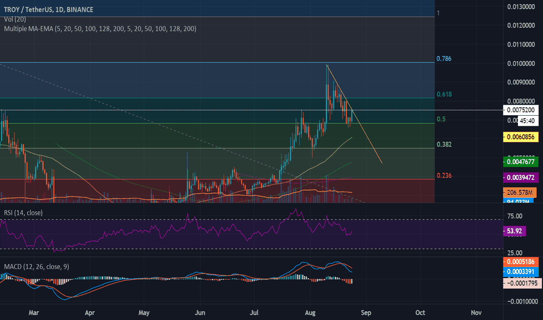Click the MACD -0.0010000 axis label
Image resolution: width=543 pixels, height=320 pixels.
[523, 301]
